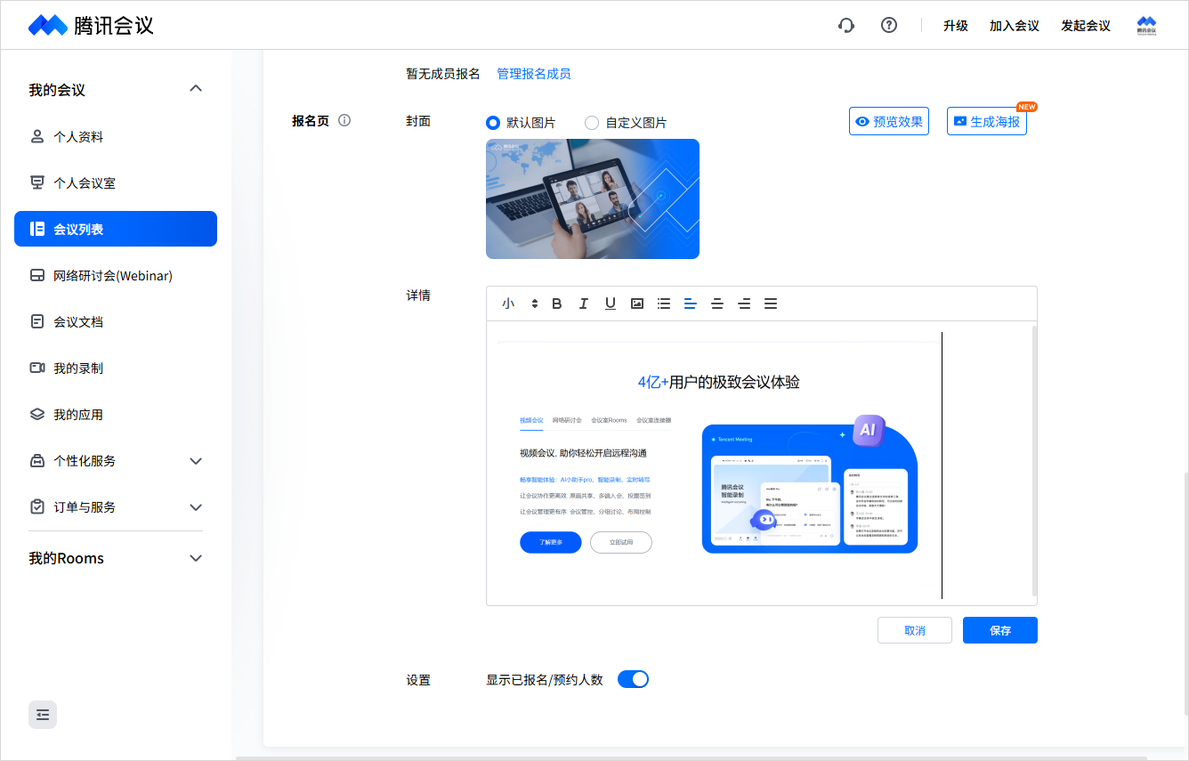Apply bold formatting in the editor
The width and height of the screenshot is (1189, 761).
click(557, 304)
